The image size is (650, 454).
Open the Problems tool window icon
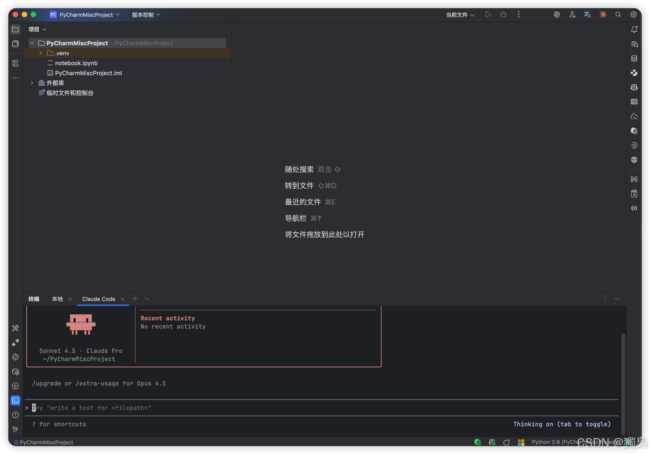(x=15, y=415)
